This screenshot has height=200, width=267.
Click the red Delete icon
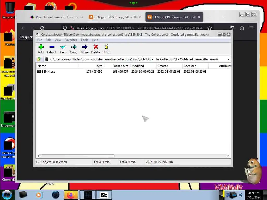(x=96, y=47)
